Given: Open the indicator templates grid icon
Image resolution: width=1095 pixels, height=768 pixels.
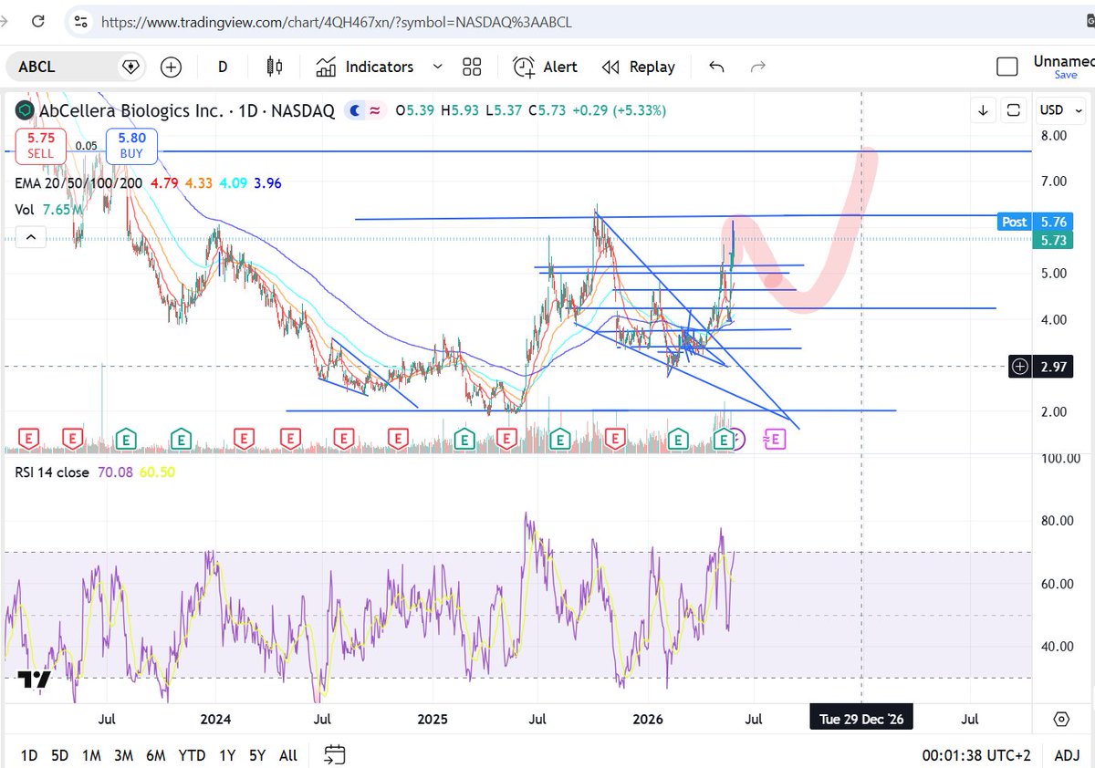Looking at the screenshot, I should [472, 67].
